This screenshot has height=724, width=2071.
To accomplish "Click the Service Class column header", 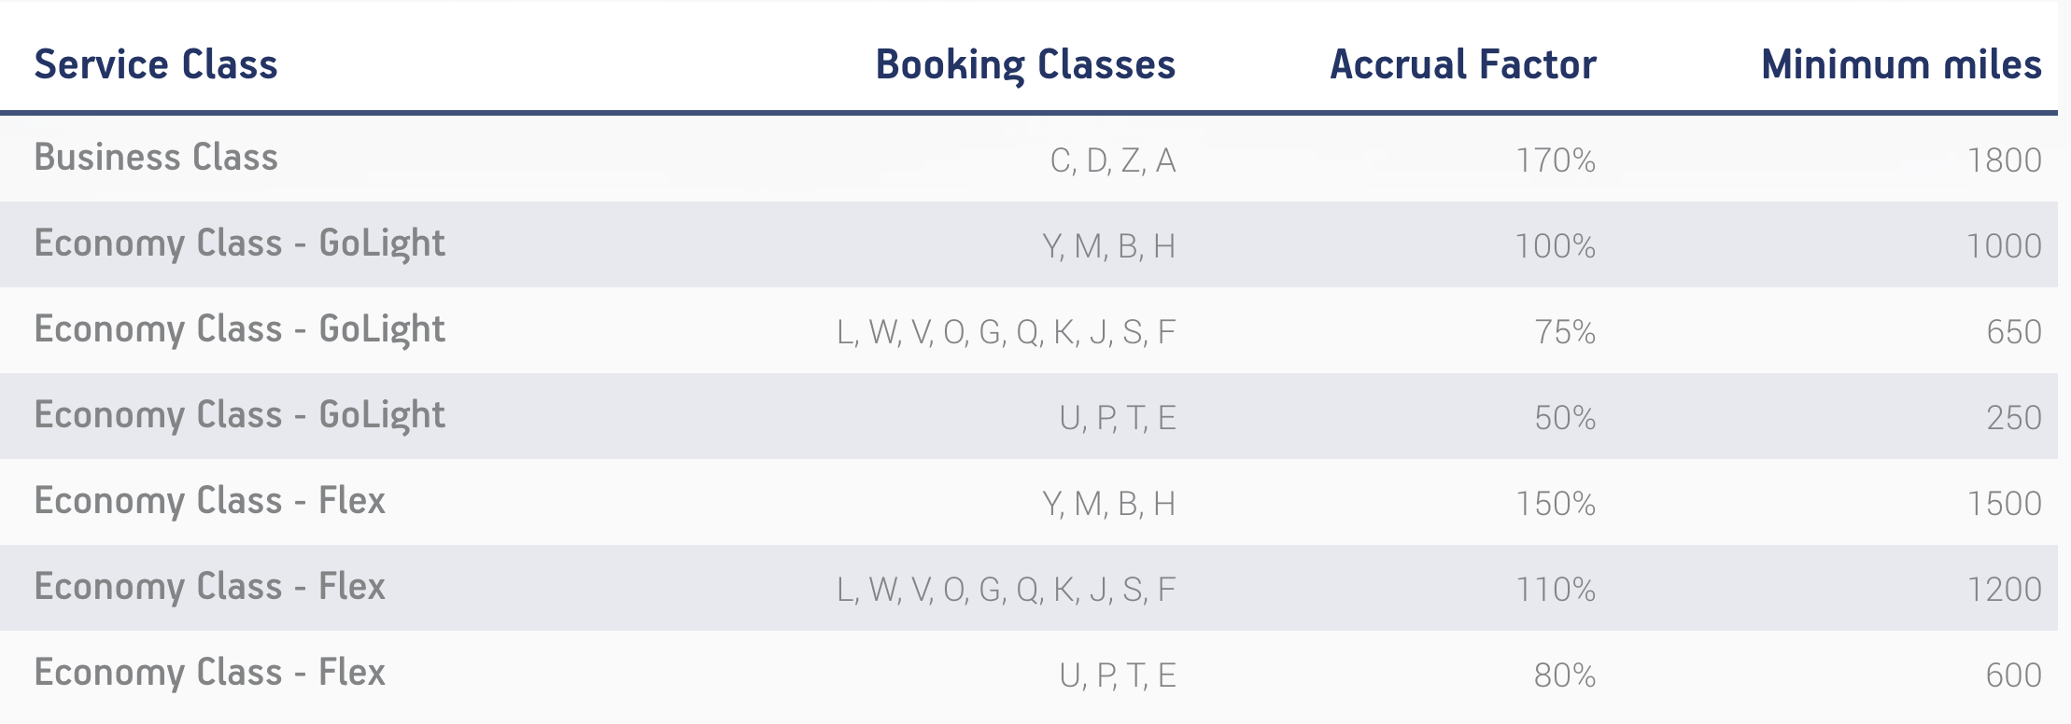I will click(156, 64).
